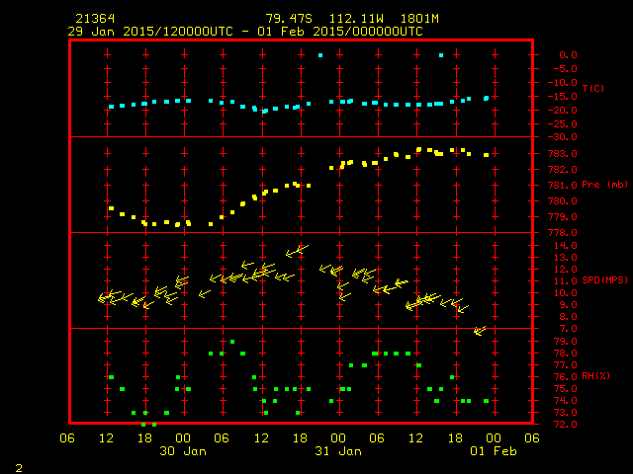
Task: Click the -30.0 temperature tick label
Action: [x=563, y=137]
